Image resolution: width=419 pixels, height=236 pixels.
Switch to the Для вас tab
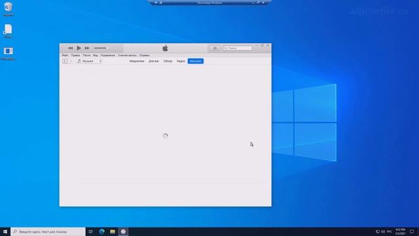point(154,61)
